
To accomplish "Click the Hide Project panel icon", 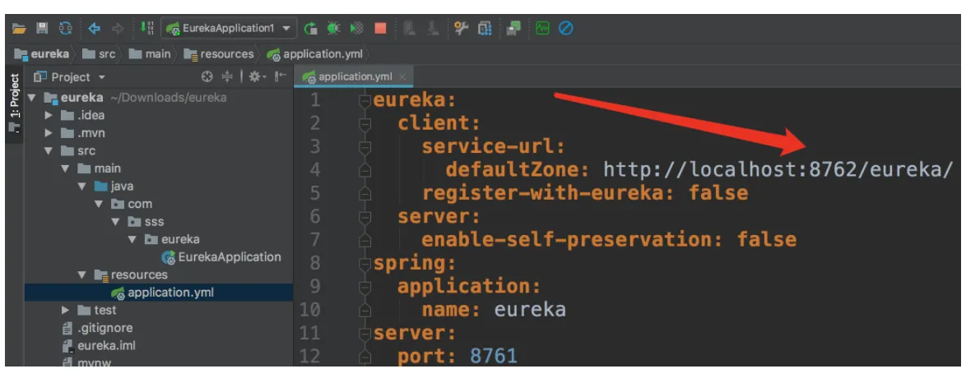I will coord(281,77).
